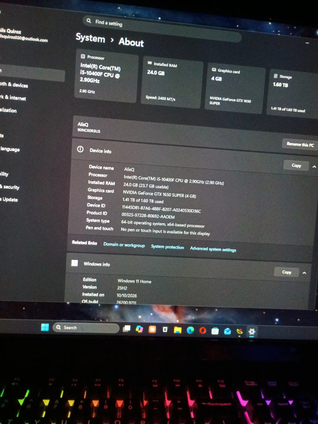Click the 90NC00RSUS model text

coord(89,130)
